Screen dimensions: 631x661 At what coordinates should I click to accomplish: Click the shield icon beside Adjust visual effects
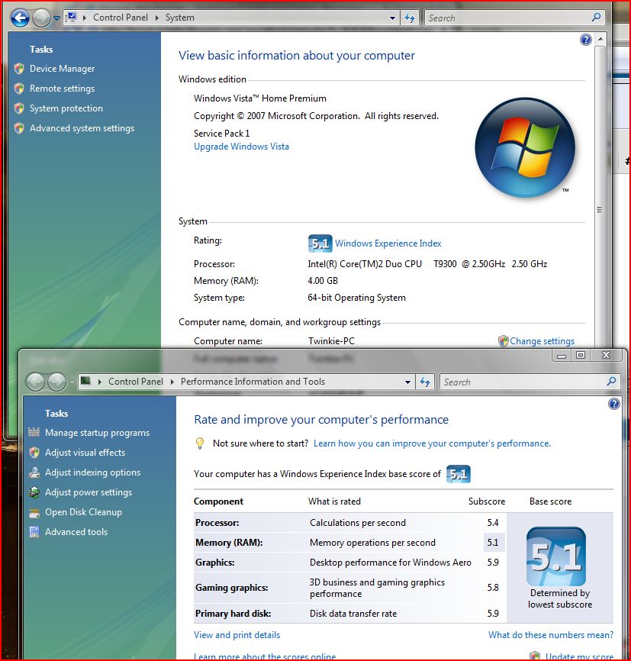pos(34,453)
